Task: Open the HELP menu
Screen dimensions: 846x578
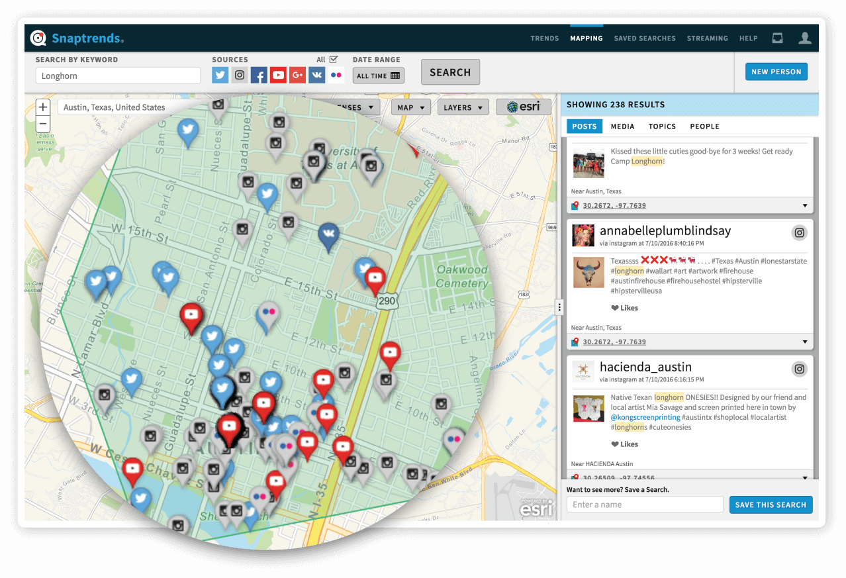Action: pos(749,38)
